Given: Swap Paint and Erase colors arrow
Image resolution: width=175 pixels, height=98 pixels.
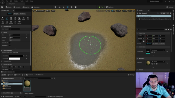Looking at the screenshot, I should pyautogui.click(x=24, y=56).
